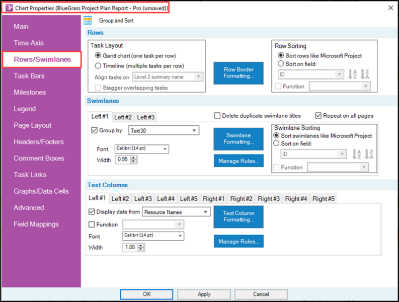The width and height of the screenshot is (399, 302).
Task: Open Advanced settings
Action: [29, 208]
